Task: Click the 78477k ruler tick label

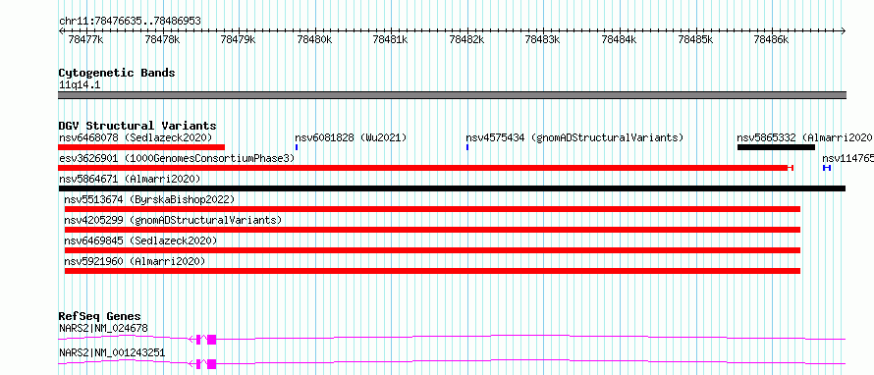Action: 85,39
